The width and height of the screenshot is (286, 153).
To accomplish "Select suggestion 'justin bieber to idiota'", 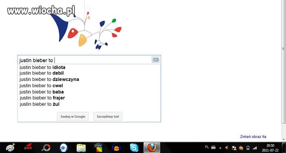I will (89, 67).
